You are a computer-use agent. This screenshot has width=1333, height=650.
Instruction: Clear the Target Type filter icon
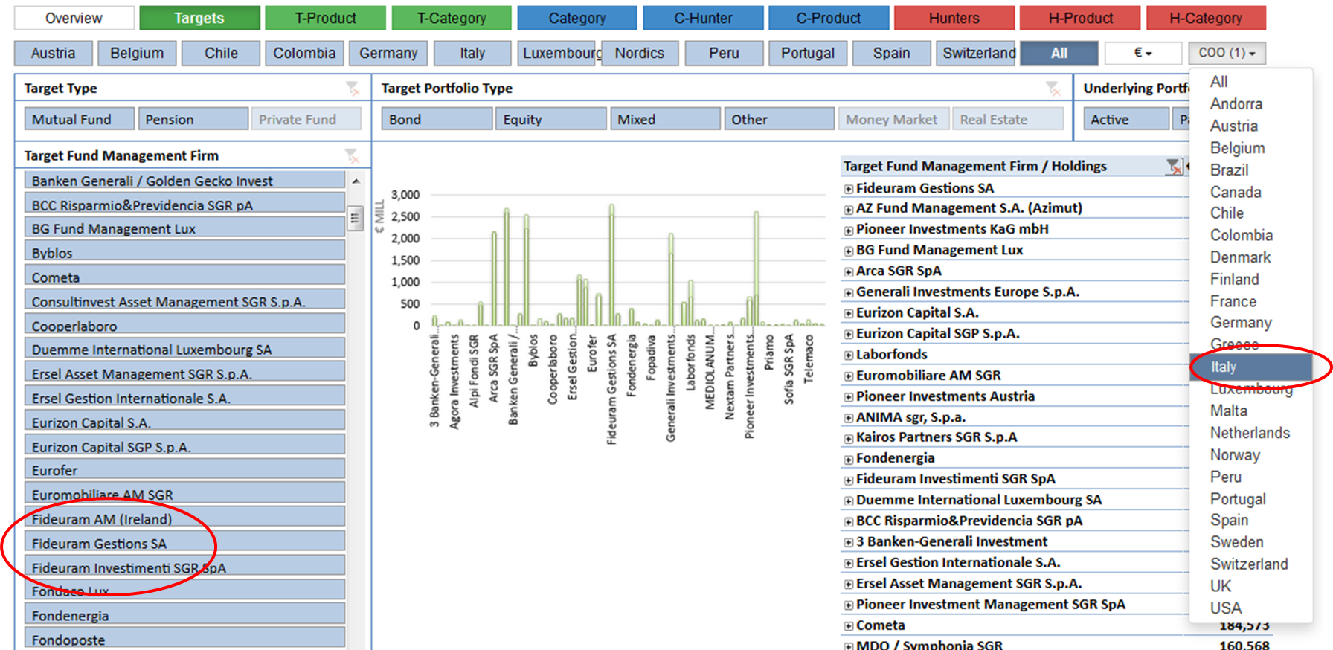pyautogui.click(x=353, y=89)
